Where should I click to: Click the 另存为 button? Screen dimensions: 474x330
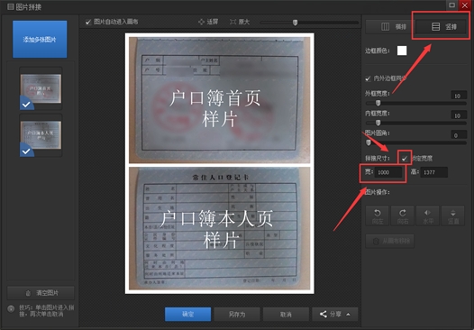pos(237,315)
